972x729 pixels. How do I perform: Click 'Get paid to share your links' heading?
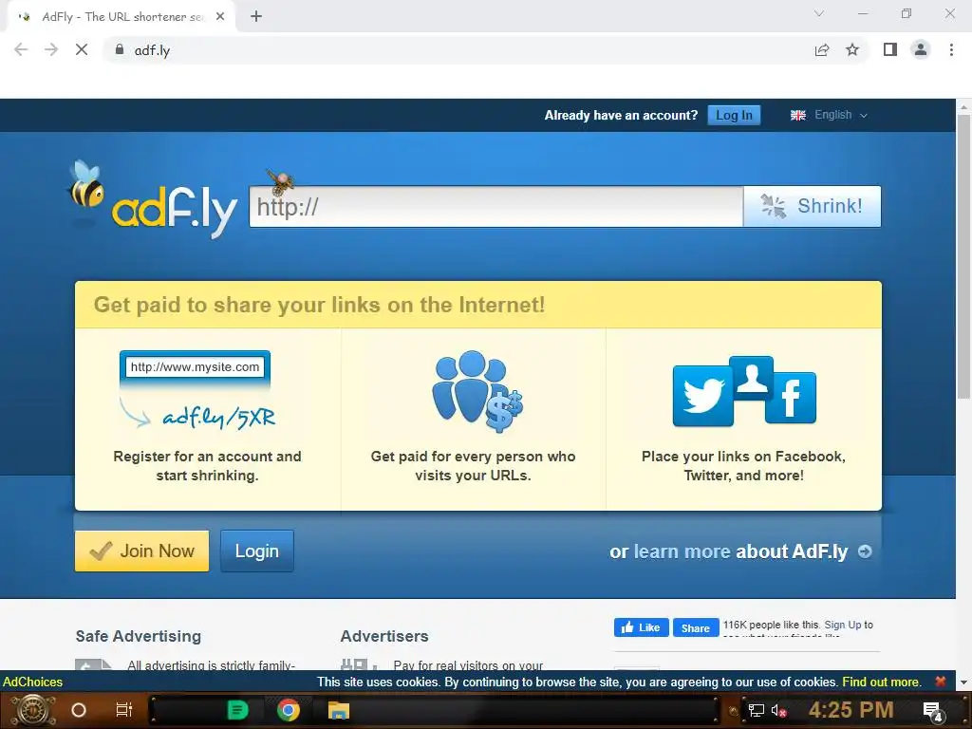pyautogui.click(x=319, y=305)
